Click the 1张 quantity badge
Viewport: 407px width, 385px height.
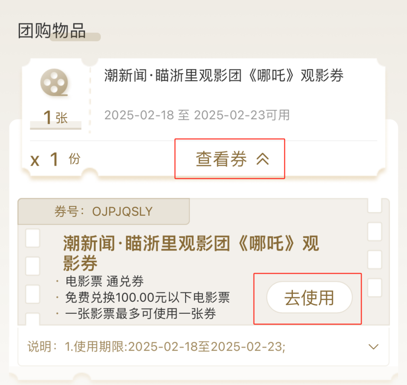point(55,118)
